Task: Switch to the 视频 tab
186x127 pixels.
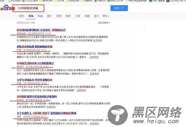Action: tap(59, 16)
